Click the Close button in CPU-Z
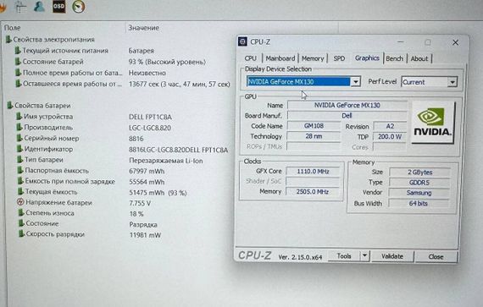This screenshot has width=483, height=307. pos(436,256)
